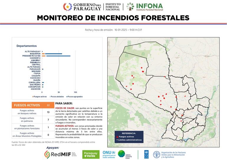Click the Monitoreo de Incendios Forestales title
The width and height of the screenshot is (227, 160).
(x=113, y=18)
